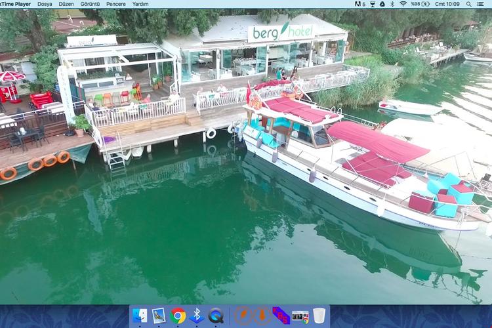Click the Görüntü menu
This screenshot has height=328, width=492.
90,4
